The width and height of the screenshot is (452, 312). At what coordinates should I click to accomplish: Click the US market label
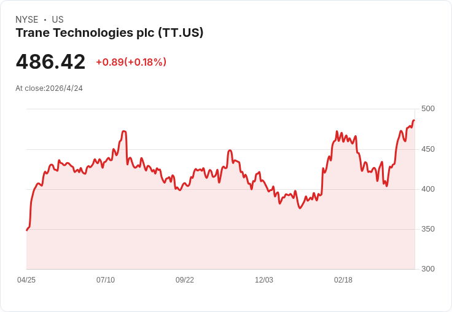pos(58,20)
